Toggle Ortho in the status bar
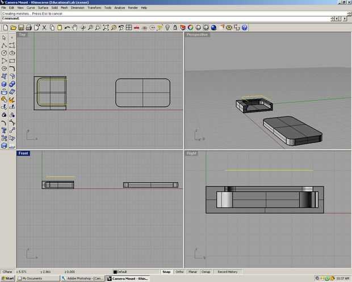Screen dimensions: 352x282 pos(179,272)
